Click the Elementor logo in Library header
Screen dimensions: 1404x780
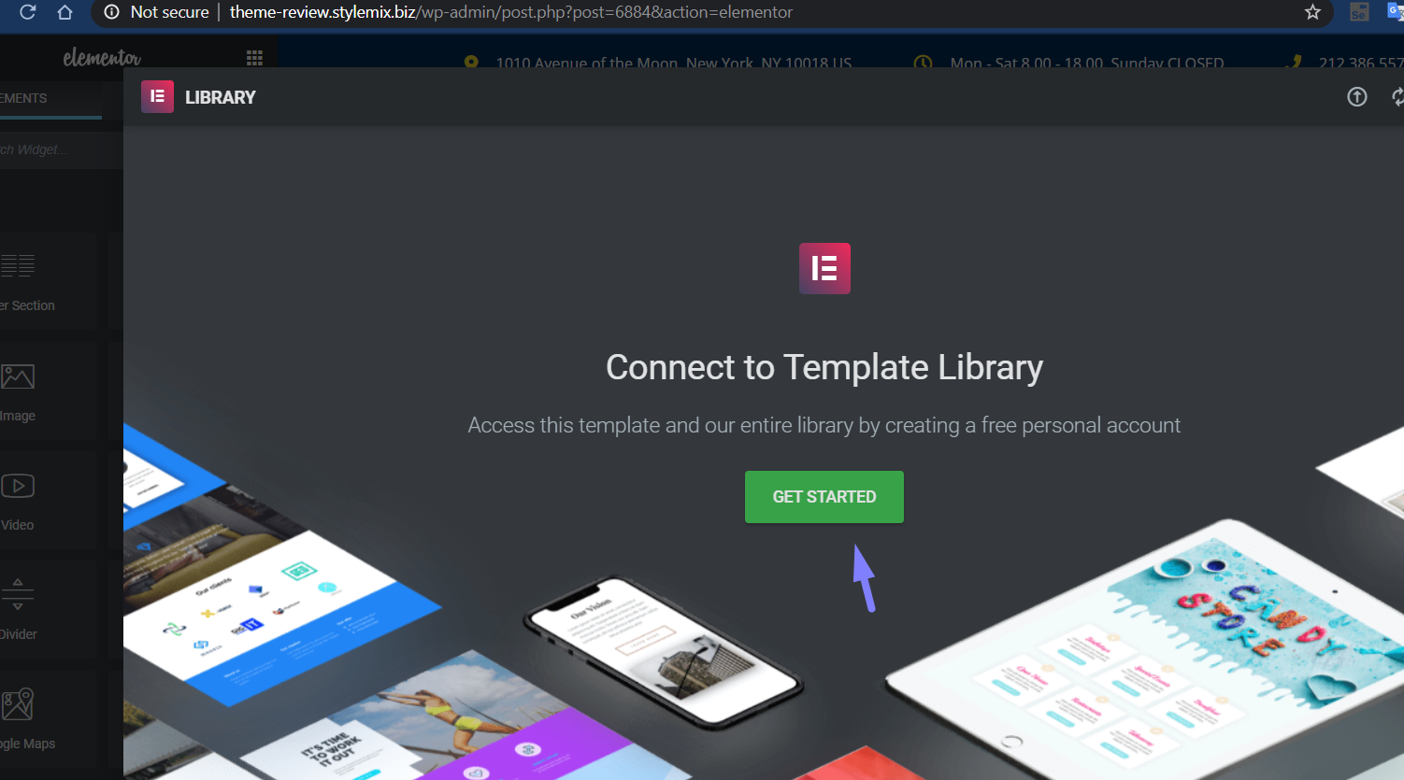(x=157, y=96)
